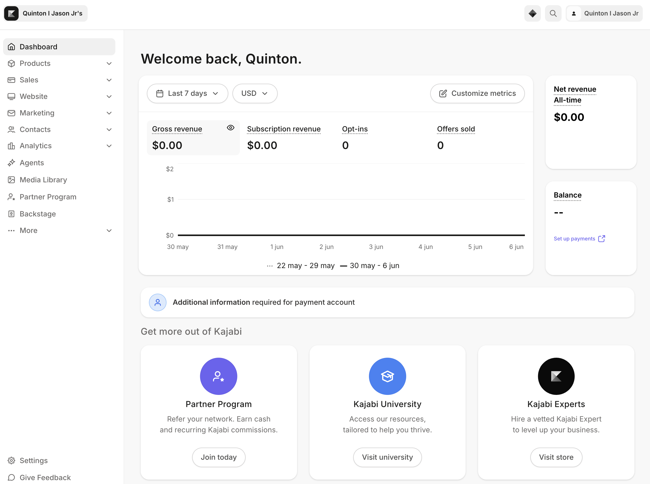Click the Visit store button
This screenshot has width=650, height=484.
556,457
